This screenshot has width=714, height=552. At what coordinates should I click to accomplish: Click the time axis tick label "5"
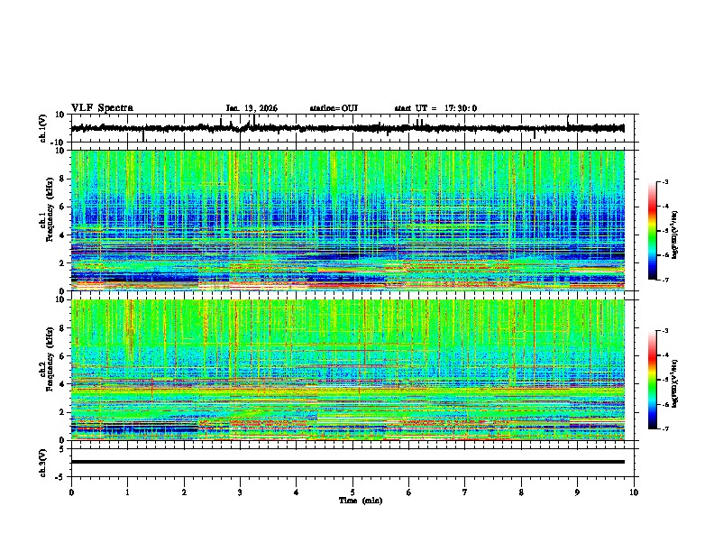pyautogui.click(x=352, y=492)
